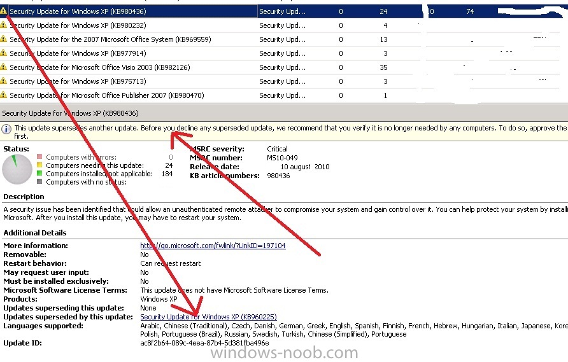
Task: Select Microsoft Office Visio 2003 (KB982126) row
Action: click(x=284, y=67)
